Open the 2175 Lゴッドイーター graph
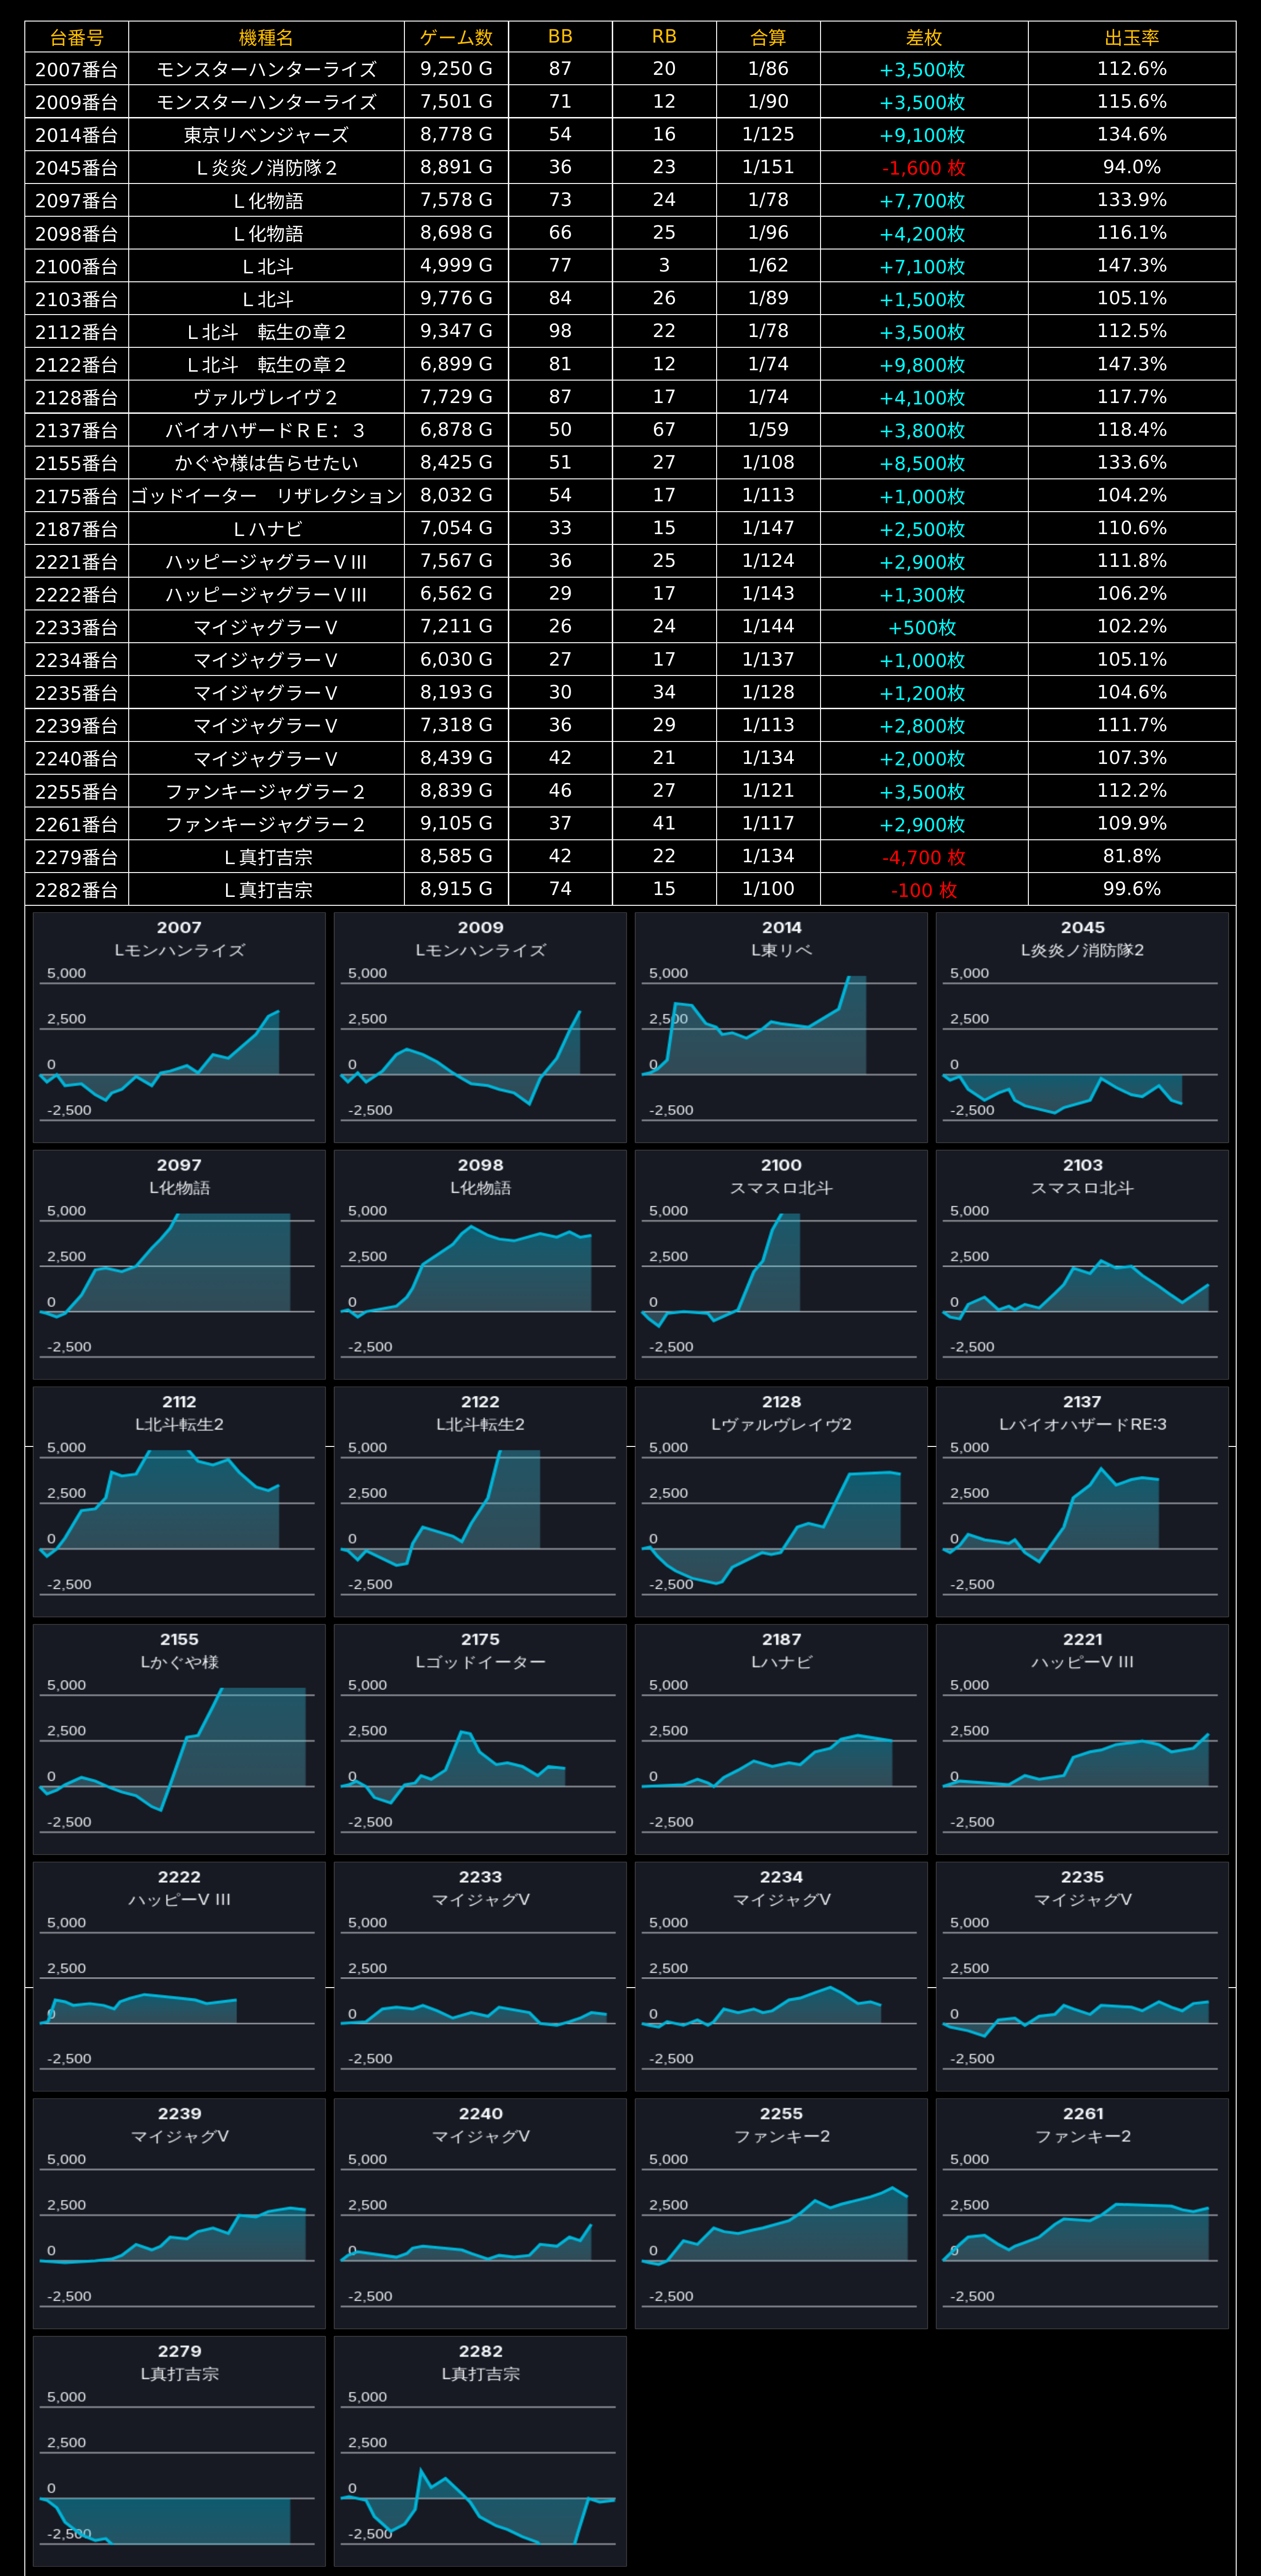The height and width of the screenshot is (2576, 1261). (x=480, y=1739)
